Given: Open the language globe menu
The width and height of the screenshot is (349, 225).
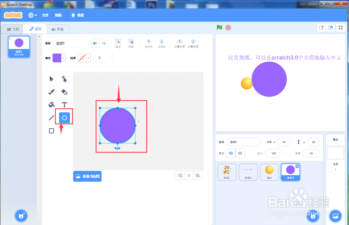Looking at the screenshot, I should click(32, 15).
